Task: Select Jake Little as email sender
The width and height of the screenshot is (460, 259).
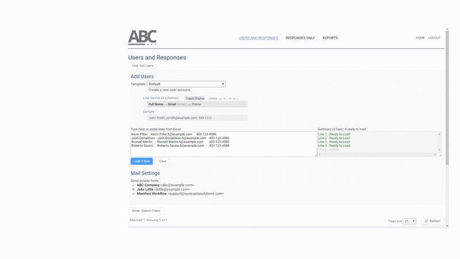Action: 133,189
